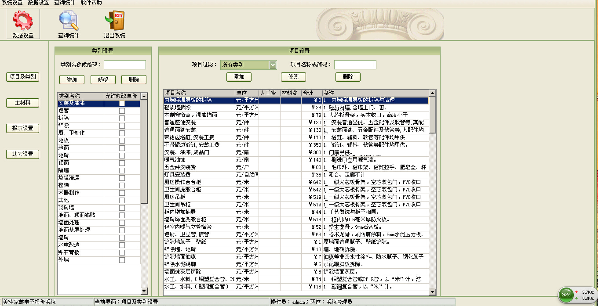Open the 查询统计 magnifier toolbar icon

click(69, 24)
